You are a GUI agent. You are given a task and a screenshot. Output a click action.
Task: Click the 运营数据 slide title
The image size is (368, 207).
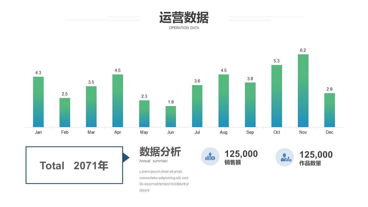tap(184, 18)
